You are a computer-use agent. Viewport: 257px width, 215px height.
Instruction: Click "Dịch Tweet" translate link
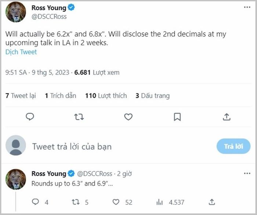coord(21,52)
